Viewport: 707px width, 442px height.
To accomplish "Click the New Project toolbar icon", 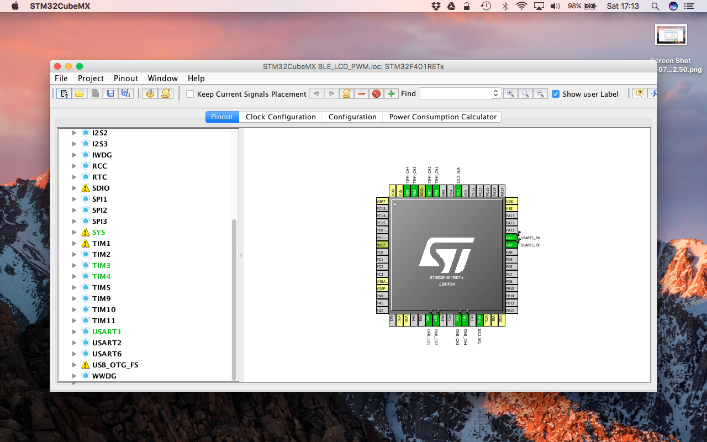I will coord(64,93).
